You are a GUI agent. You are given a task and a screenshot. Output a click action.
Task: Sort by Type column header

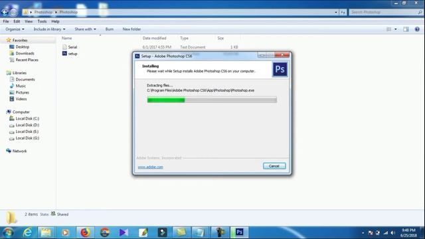click(184, 39)
